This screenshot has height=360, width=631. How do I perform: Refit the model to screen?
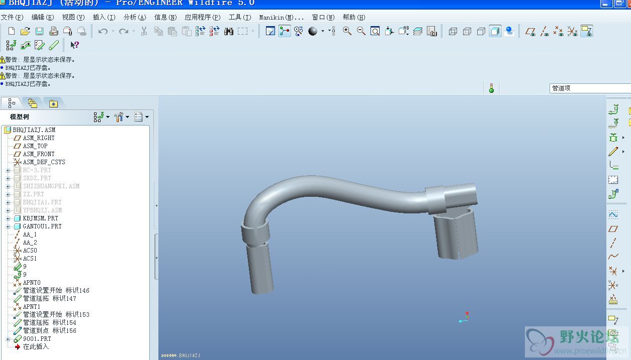point(375,31)
